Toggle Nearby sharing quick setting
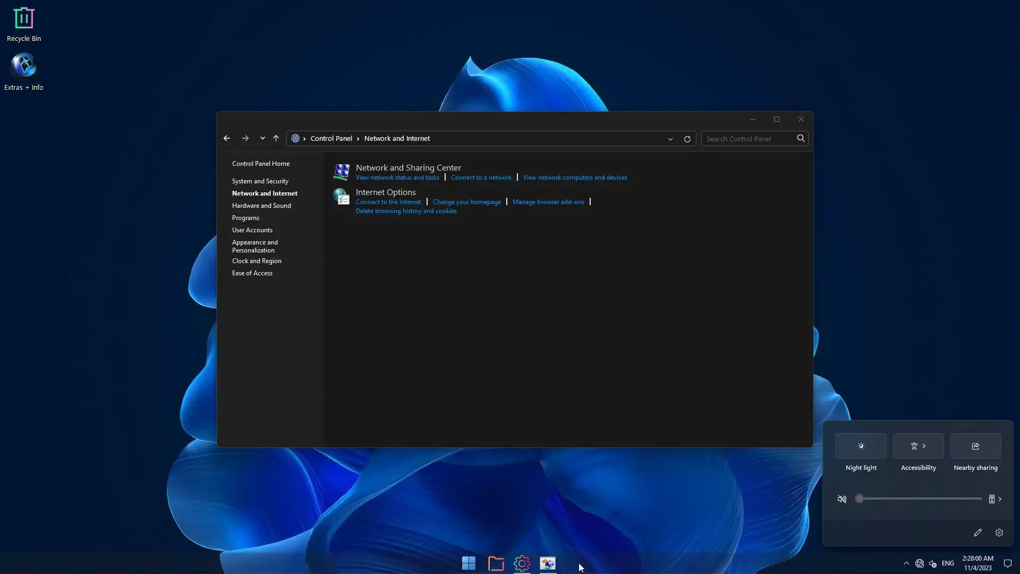Viewport: 1020px width, 574px height. tap(975, 446)
